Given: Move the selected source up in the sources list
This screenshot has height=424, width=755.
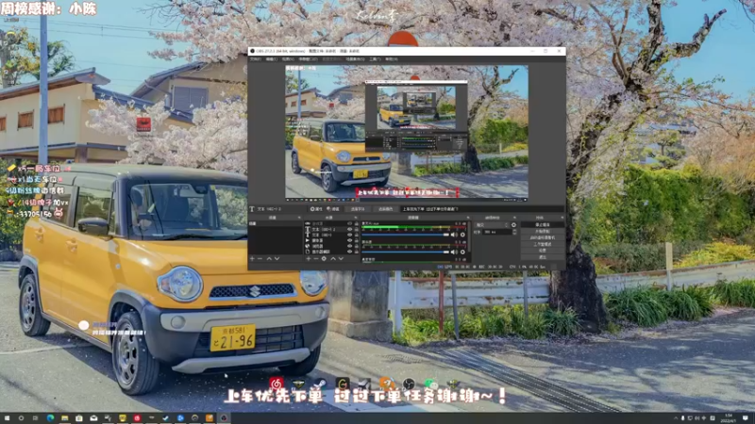Looking at the screenshot, I should pyautogui.click(x=333, y=258).
